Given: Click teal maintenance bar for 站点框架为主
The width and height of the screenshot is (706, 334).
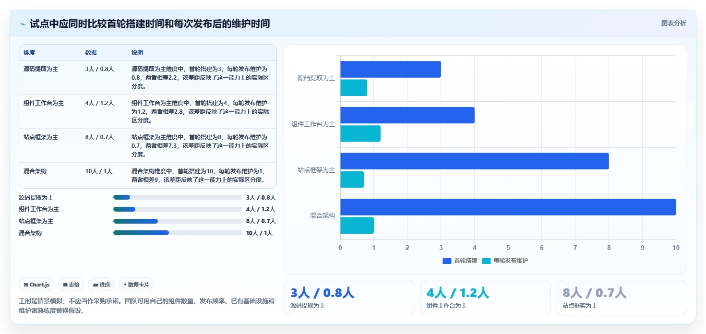Looking at the screenshot, I should click(352, 179).
